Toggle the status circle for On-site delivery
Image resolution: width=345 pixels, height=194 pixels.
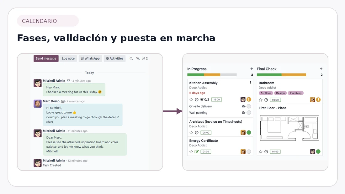pyautogui.click(x=249, y=106)
